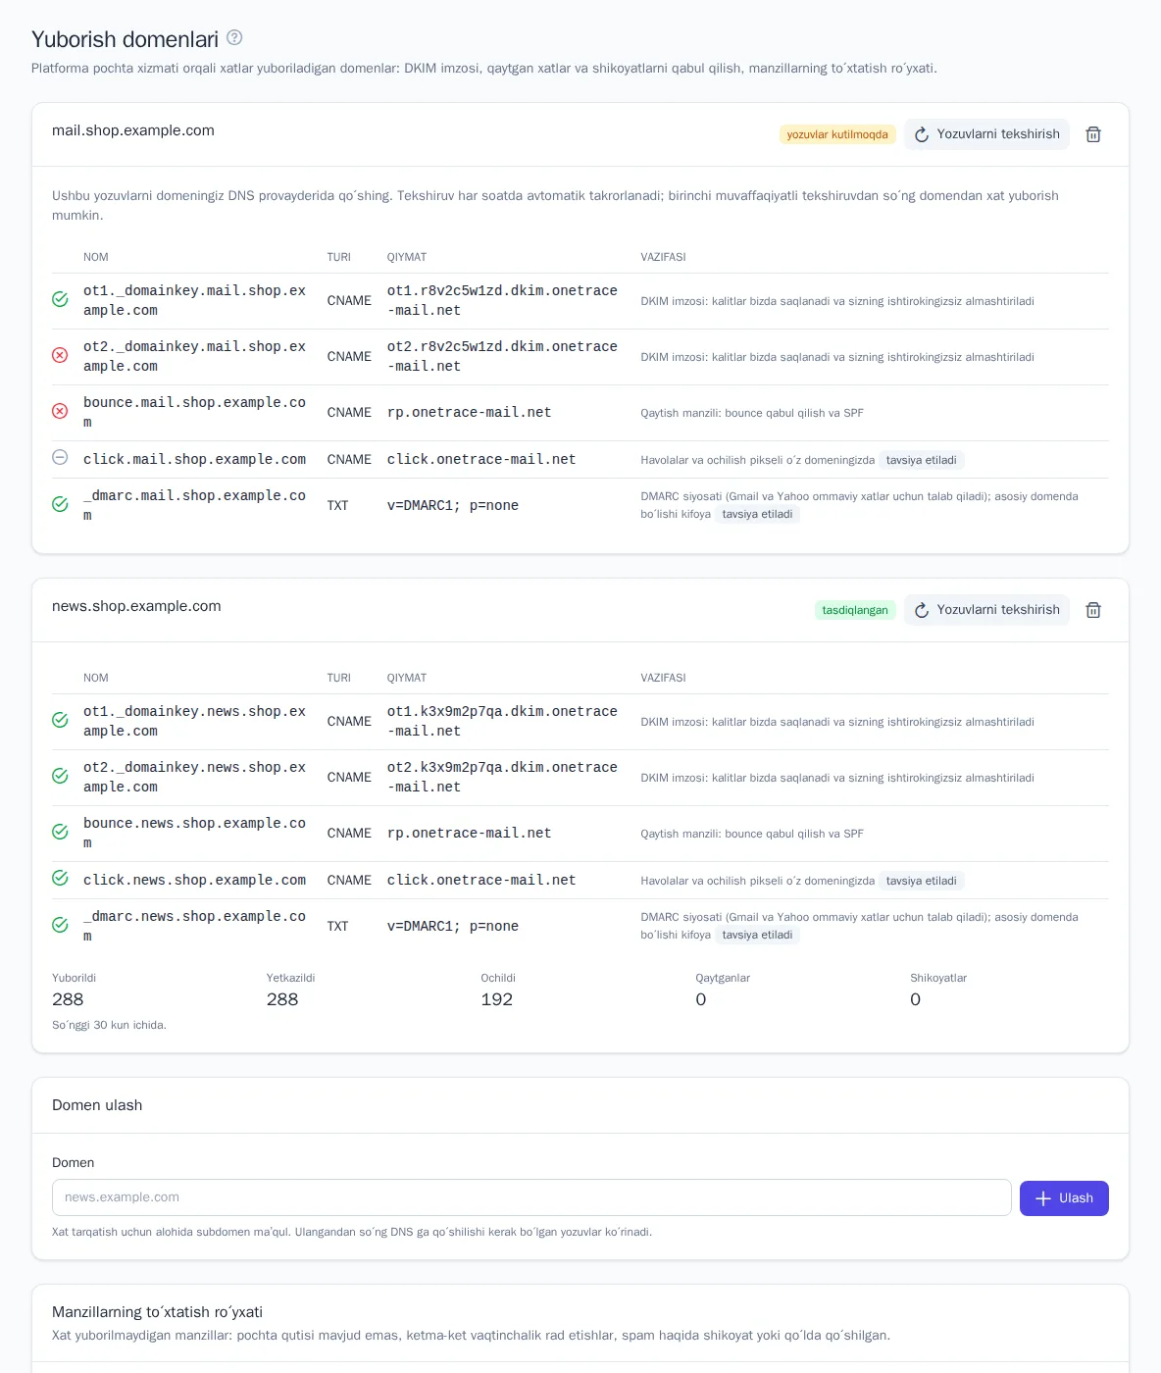Viewport: 1161px width, 1373px height.
Task: Select v=DMARC1; p=none value for _dmarc.mail.shop.example.com
Action: 453,506
